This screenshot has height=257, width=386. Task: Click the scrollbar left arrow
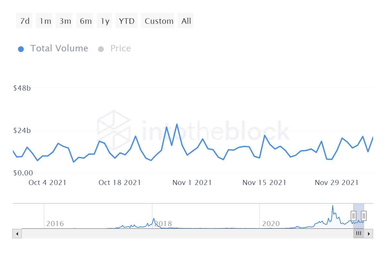pyautogui.click(x=17, y=234)
